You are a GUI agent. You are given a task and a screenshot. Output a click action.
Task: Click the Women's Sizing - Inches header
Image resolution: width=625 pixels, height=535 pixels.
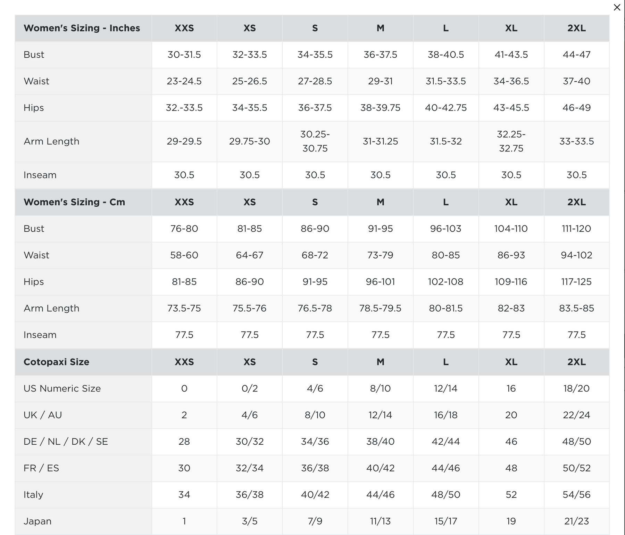[x=82, y=28]
